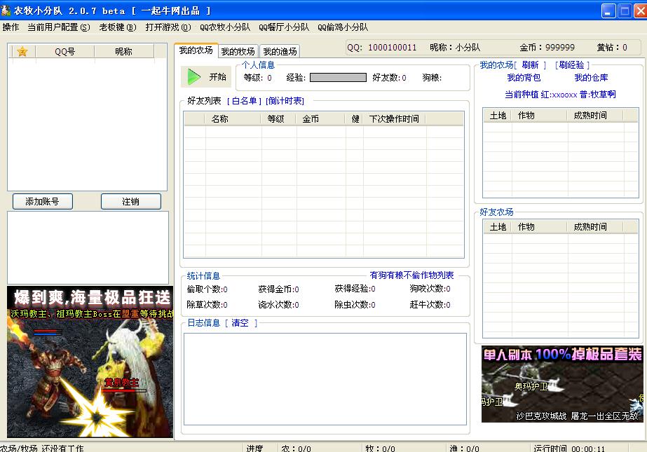The height and width of the screenshot is (452, 647).
Task: Switch to the 我的农场 tab
Action: (196, 50)
